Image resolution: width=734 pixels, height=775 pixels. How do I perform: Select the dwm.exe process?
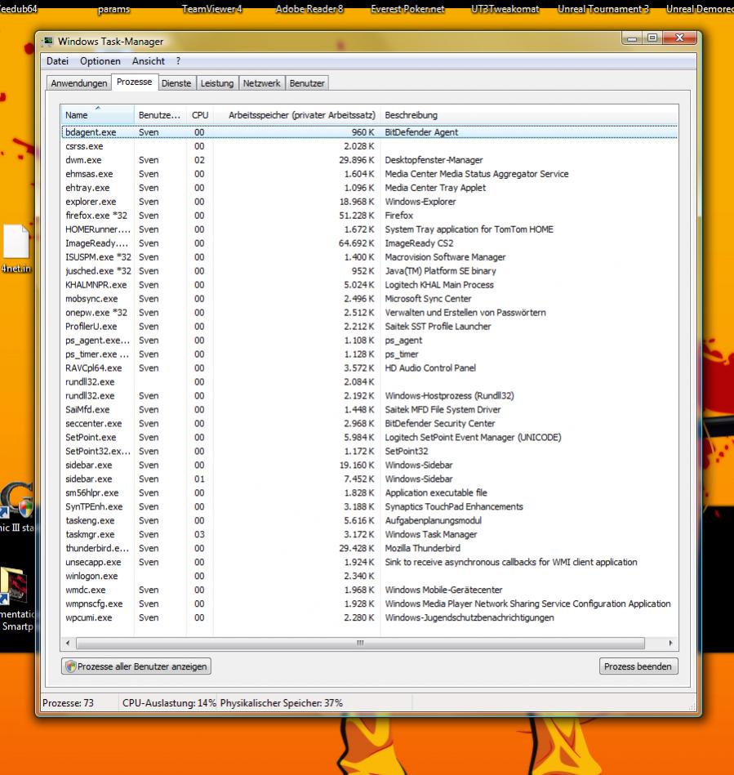[369, 159]
